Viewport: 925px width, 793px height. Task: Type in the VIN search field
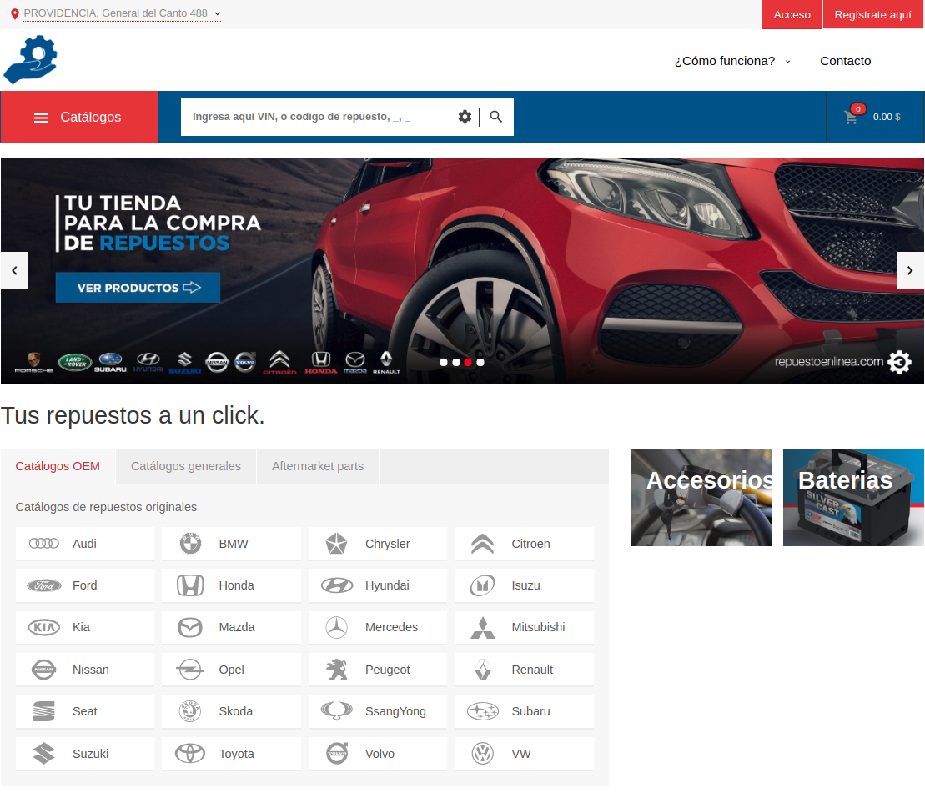point(317,117)
